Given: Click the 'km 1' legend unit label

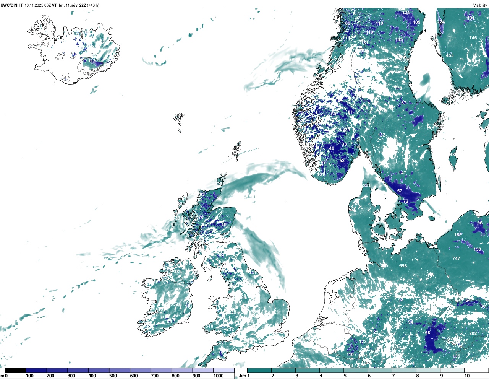Looking at the screenshot, I should click(246, 376).
